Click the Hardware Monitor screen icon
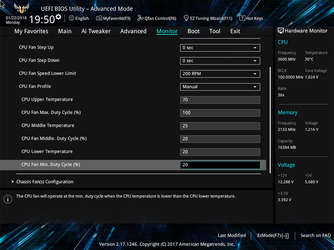The height and width of the screenshot is (250, 334). click(281, 31)
